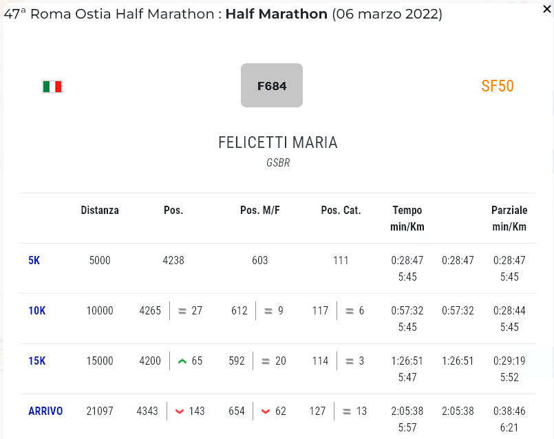
Task: Click the green up arrow in 15K row
Action: [182, 361]
